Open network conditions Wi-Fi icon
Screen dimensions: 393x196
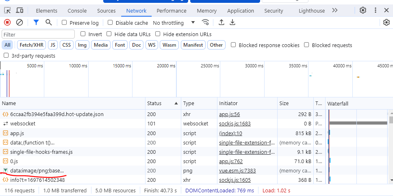pos(206,23)
